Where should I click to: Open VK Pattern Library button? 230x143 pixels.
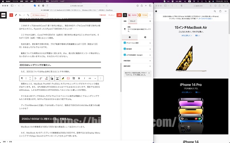[x=39, y=15]
